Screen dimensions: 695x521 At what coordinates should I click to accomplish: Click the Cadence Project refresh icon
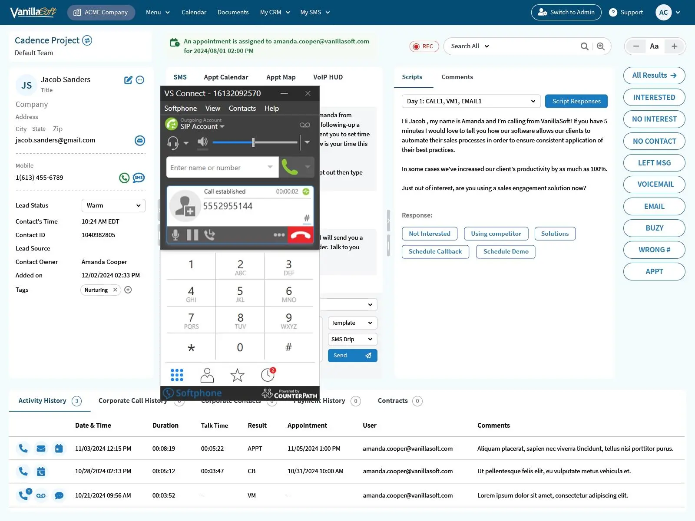pyautogui.click(x=87, y=40)
